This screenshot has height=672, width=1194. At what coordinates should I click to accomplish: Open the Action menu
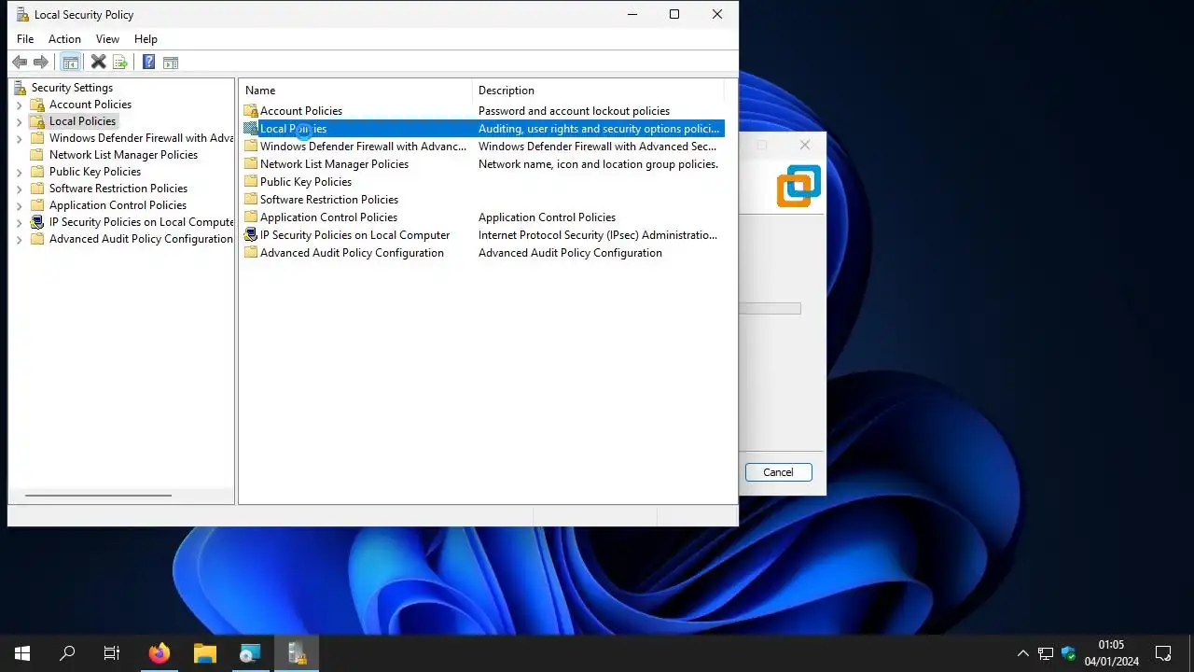(64, 39)
